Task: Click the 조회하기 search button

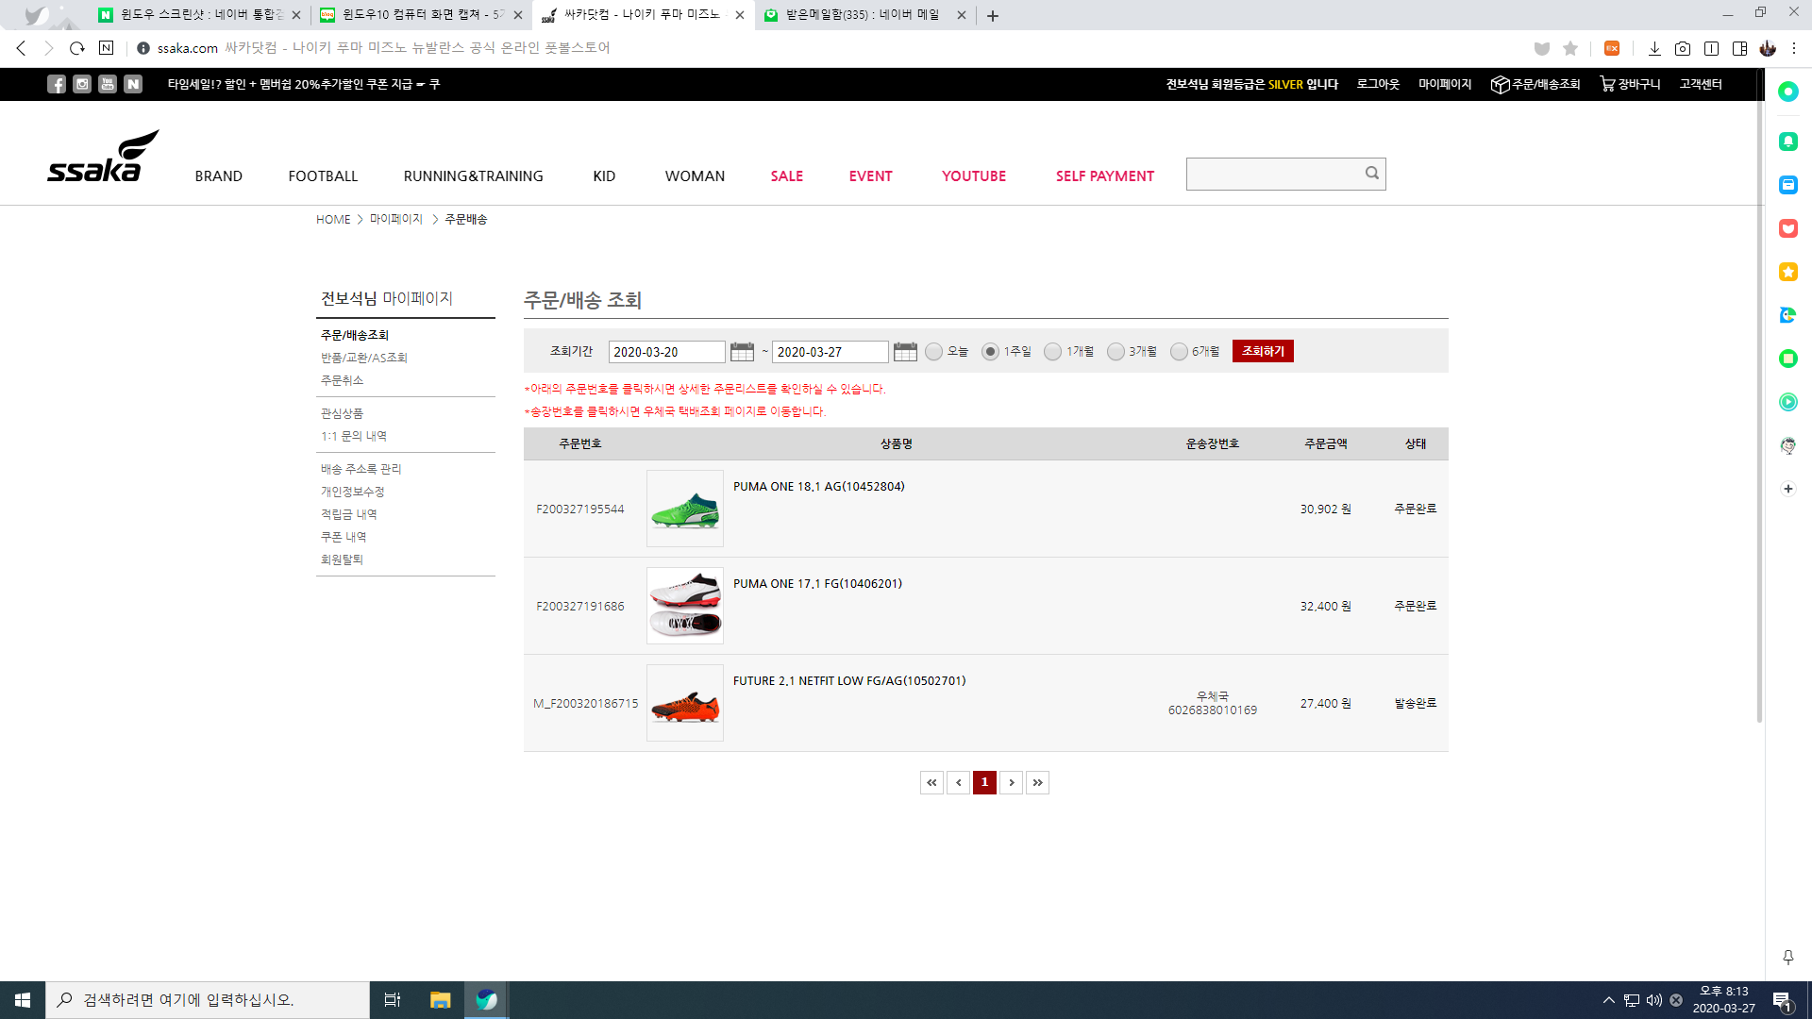Action: tap(1263, 351)
